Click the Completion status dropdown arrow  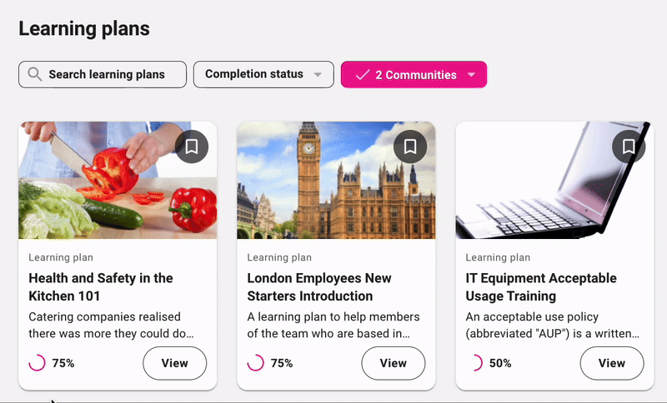click(x=318, y=75)
